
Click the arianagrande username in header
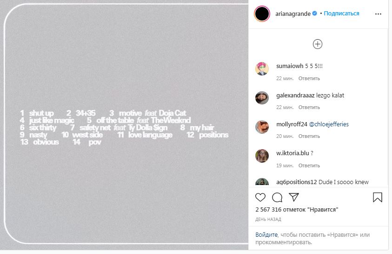coord(293,14)
